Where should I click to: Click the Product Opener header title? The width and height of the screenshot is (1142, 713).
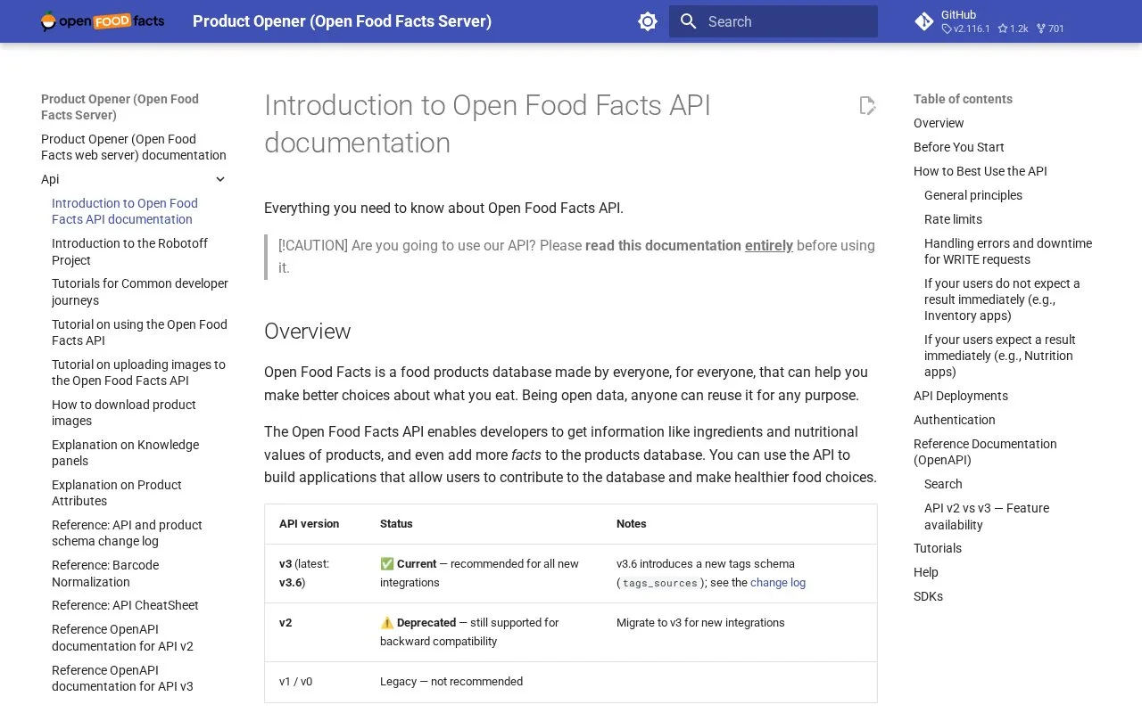tap(342, 21)
